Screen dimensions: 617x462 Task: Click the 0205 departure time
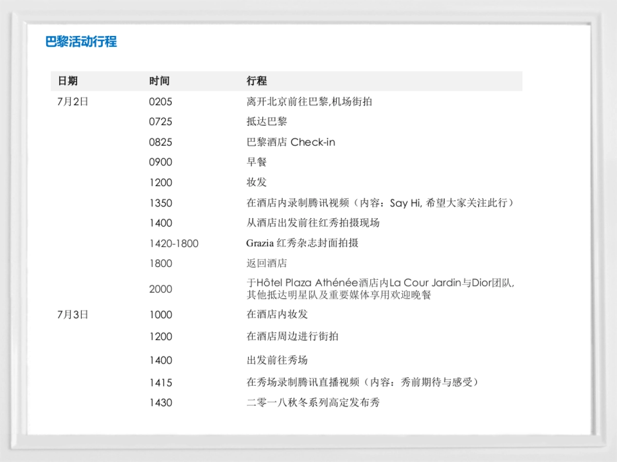tap(160, 102)
